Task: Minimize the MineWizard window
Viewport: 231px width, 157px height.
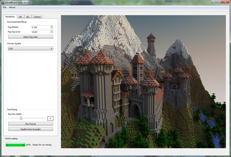Action: coord(214,2)
